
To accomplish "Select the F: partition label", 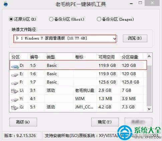I will (x=21, y=82).
